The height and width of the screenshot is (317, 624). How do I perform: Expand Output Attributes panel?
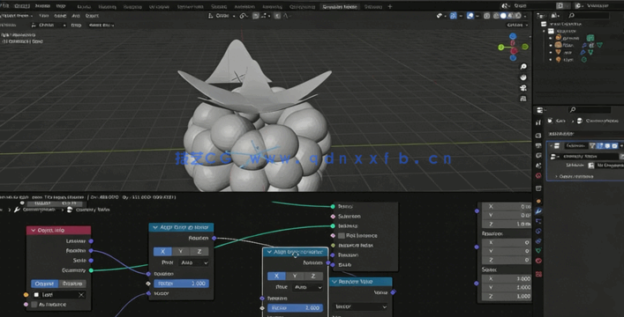[x=575, y=176]
